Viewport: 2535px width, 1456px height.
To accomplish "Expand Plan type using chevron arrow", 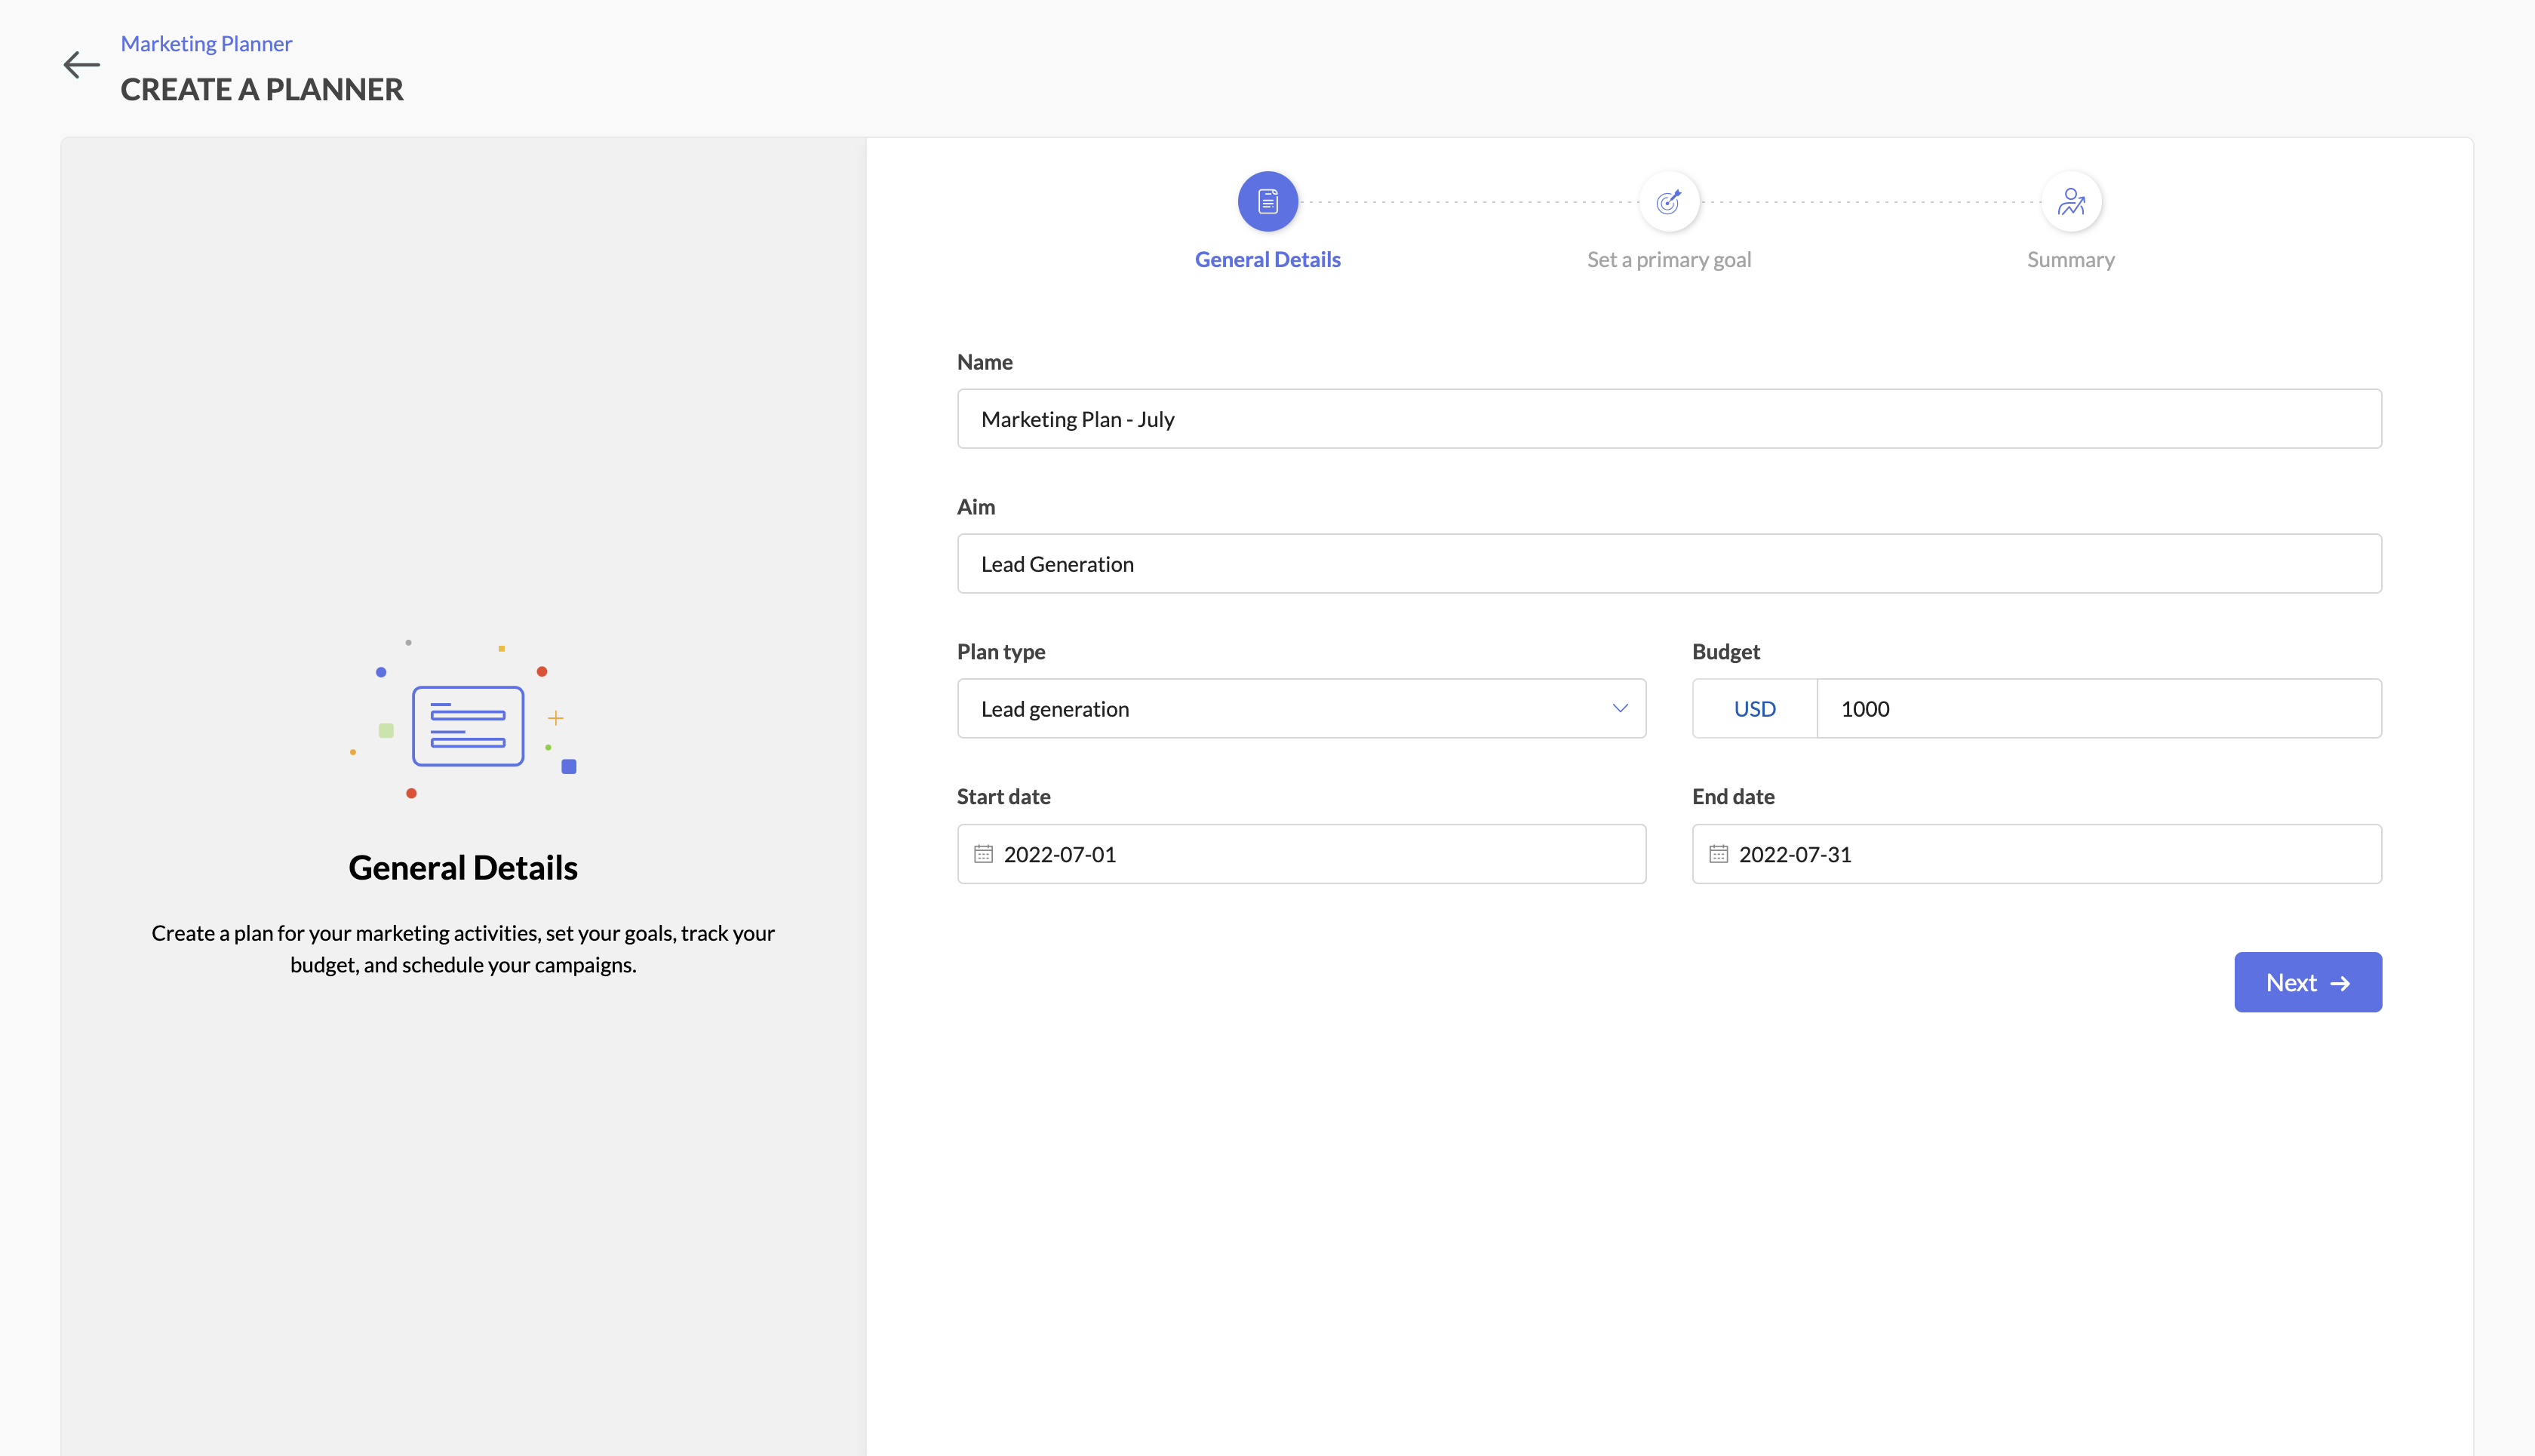I will tap(1620, 708).
